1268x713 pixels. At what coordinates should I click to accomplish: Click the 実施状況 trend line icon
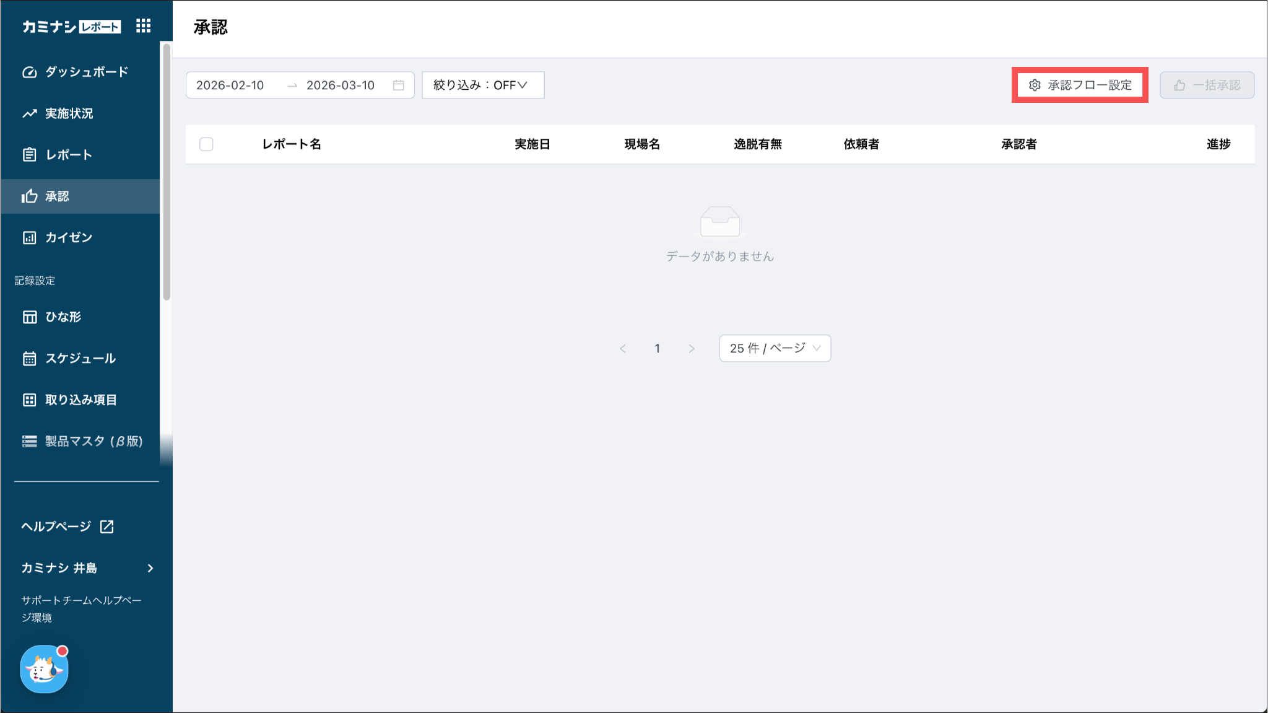(x=30, y=113)
